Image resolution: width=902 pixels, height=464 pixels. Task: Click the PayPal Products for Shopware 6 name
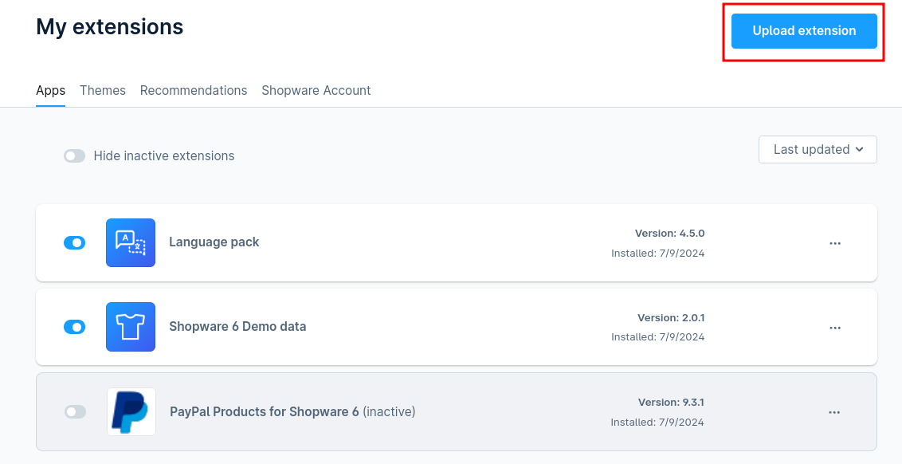265,412
